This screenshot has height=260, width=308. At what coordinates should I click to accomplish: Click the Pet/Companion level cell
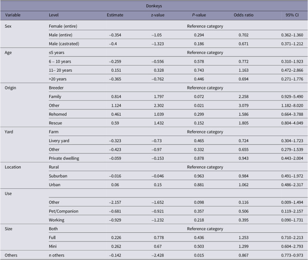coord(63,211)
